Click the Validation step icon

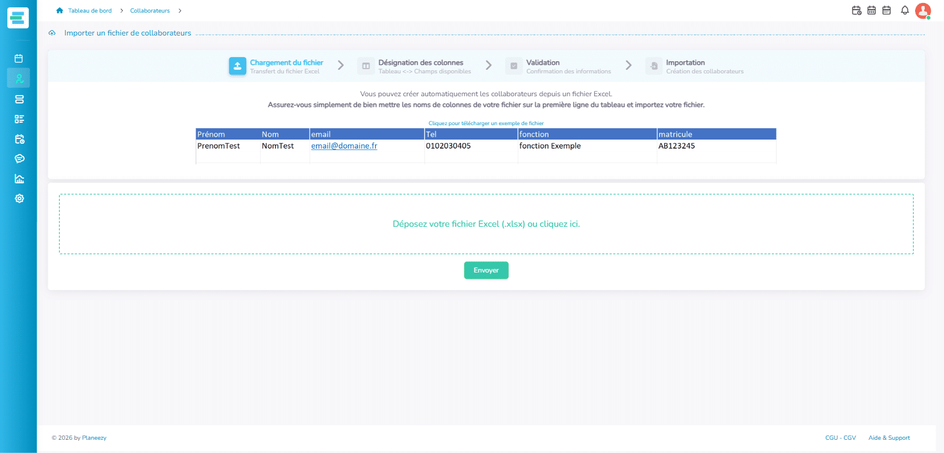point(514,66)
